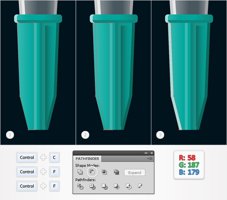Select the Minus Front shape mode
Screen dimensions: 227x200
[x=92, y=172]
